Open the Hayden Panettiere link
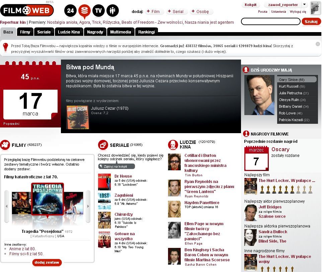This screenshot has width=322, height=272. 202,203
